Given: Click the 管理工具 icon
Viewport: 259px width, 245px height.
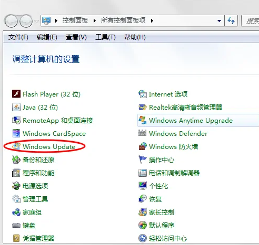Looking at the screenshot, I should tap(16, 199).
